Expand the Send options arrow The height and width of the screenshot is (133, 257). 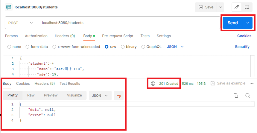(x=248, y=23)
